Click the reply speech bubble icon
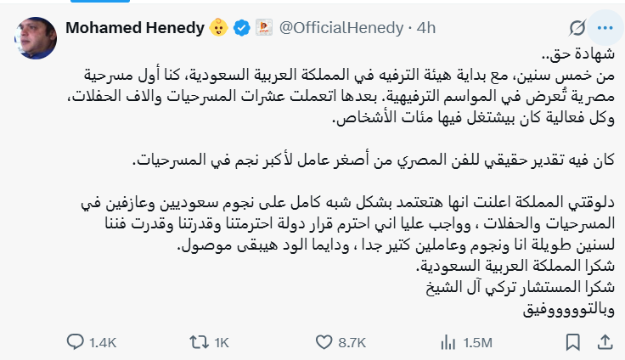Screen dimensions: 625x360 (76, 341)
